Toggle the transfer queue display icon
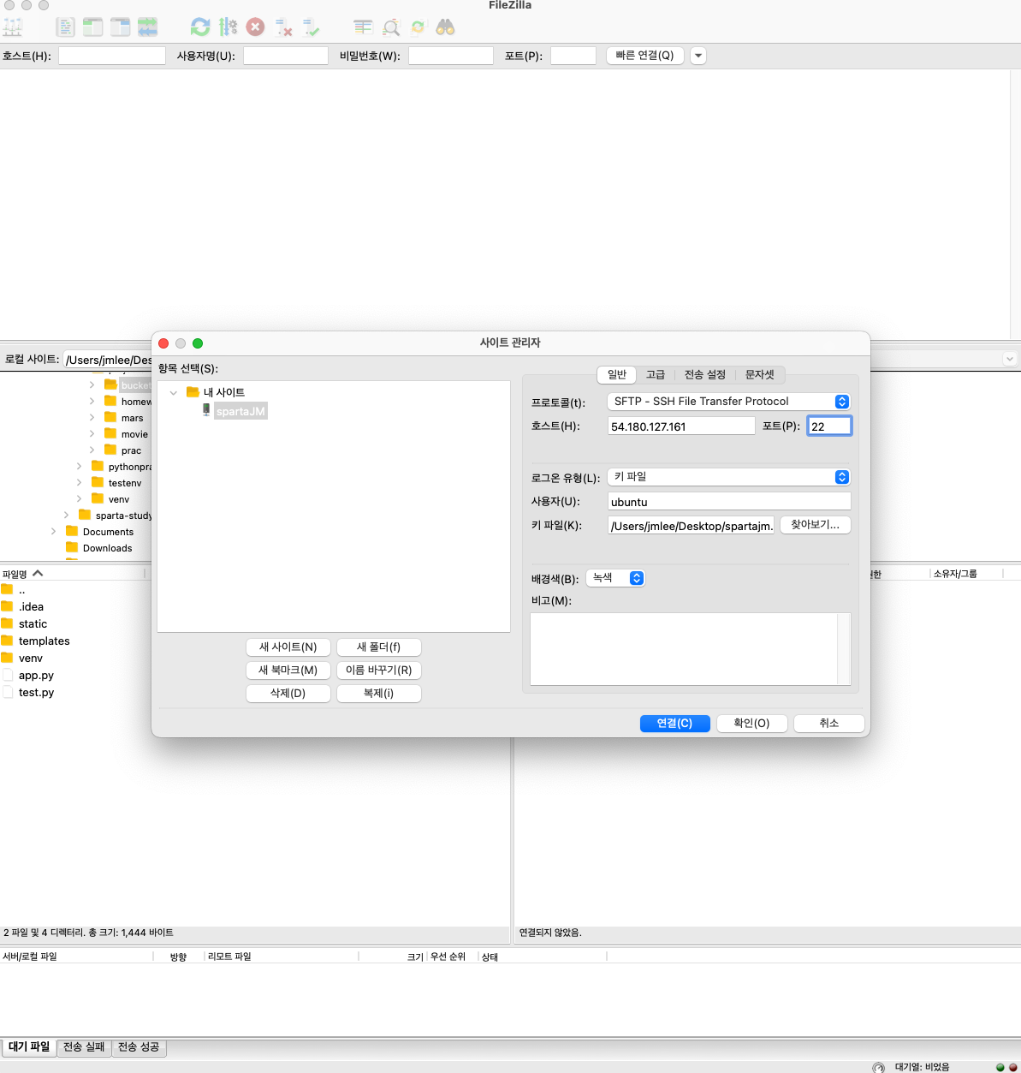The height and width of the screenshot is (1073, 1021). coord(147,27)
